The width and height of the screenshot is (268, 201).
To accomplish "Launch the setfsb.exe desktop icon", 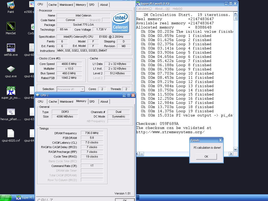I will coord(11,50).
